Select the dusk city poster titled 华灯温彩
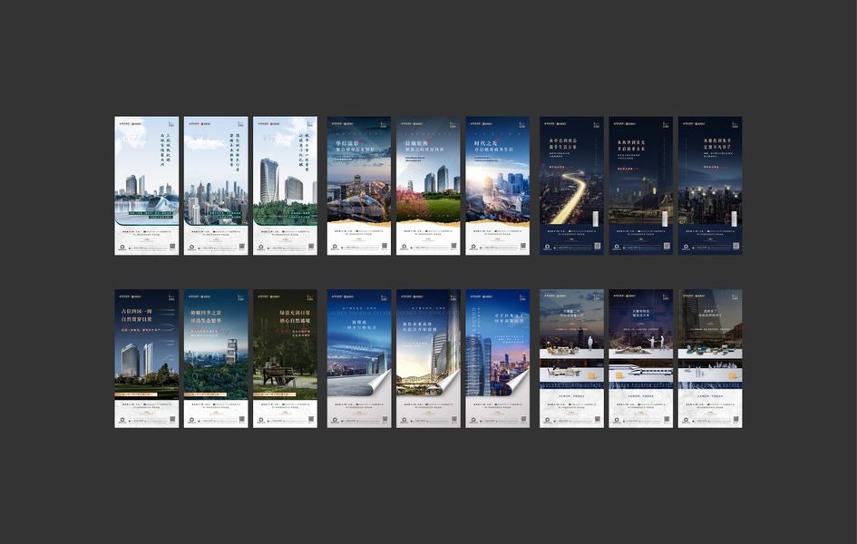The image size is (857, 544). pyautogui.click(x=359, y=186)
